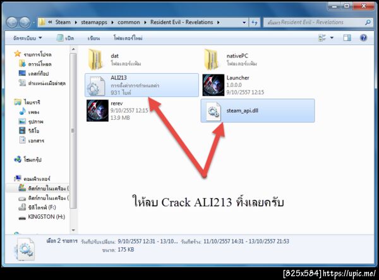Maximize the Explorer window
This screenshot has width=379, height=280.
(347, 6)
